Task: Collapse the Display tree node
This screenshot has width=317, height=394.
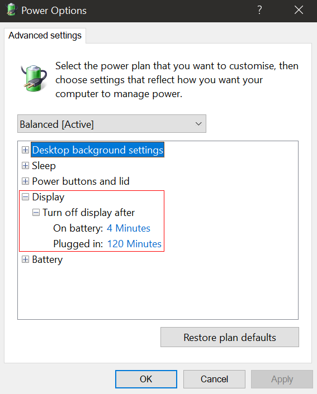Action: [25, 197]
